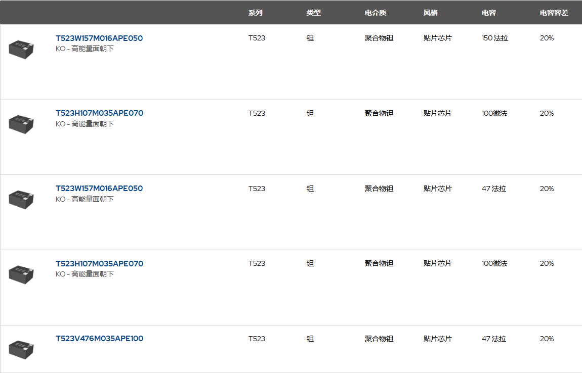Sort by the 系列 column header
Image resolution: width=582 pixels, height=373 pixels.
(x=255, y=13)
